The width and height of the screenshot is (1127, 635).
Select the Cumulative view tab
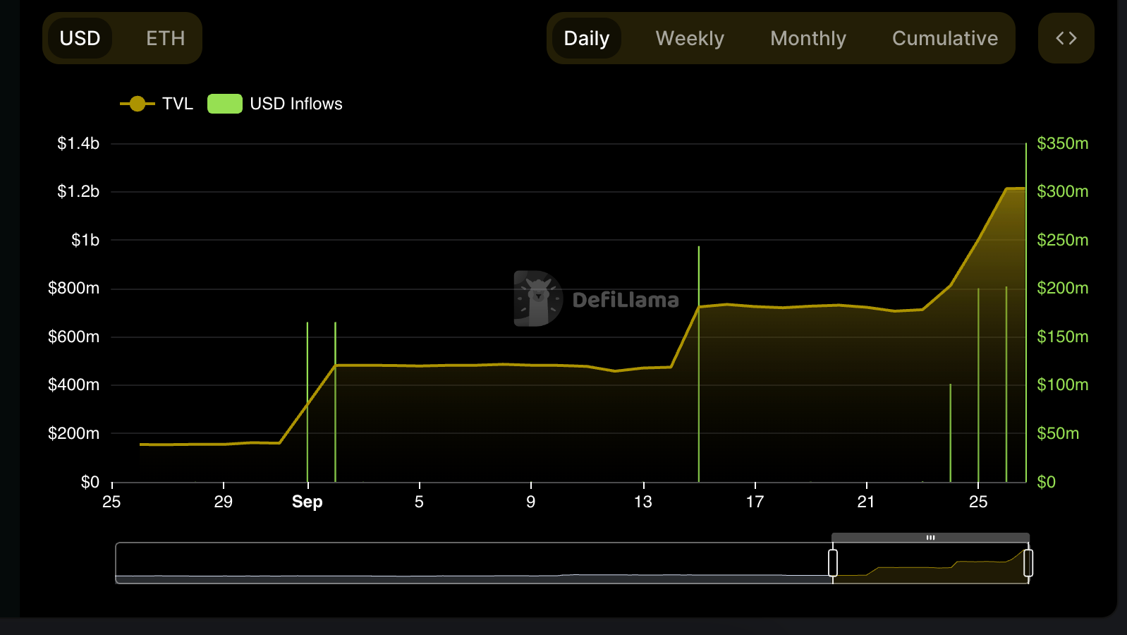[945, 38]
